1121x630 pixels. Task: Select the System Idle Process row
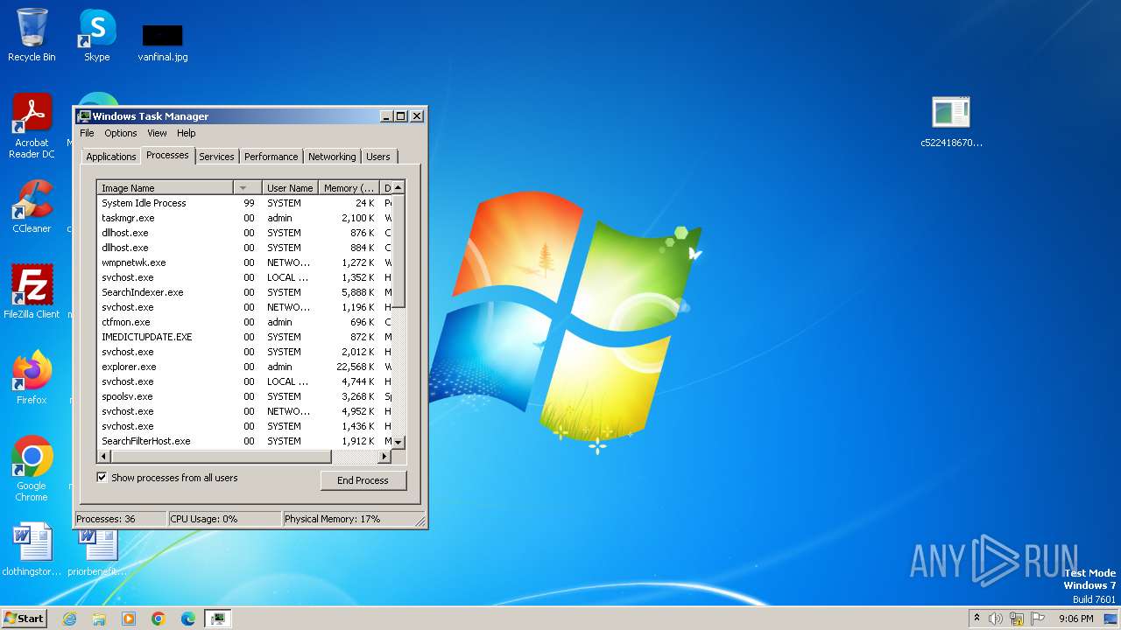pyautogui.click(x=244, y=203)
